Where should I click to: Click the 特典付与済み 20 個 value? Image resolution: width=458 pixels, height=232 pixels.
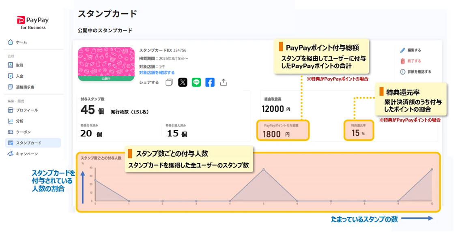(x=91, y=134)
